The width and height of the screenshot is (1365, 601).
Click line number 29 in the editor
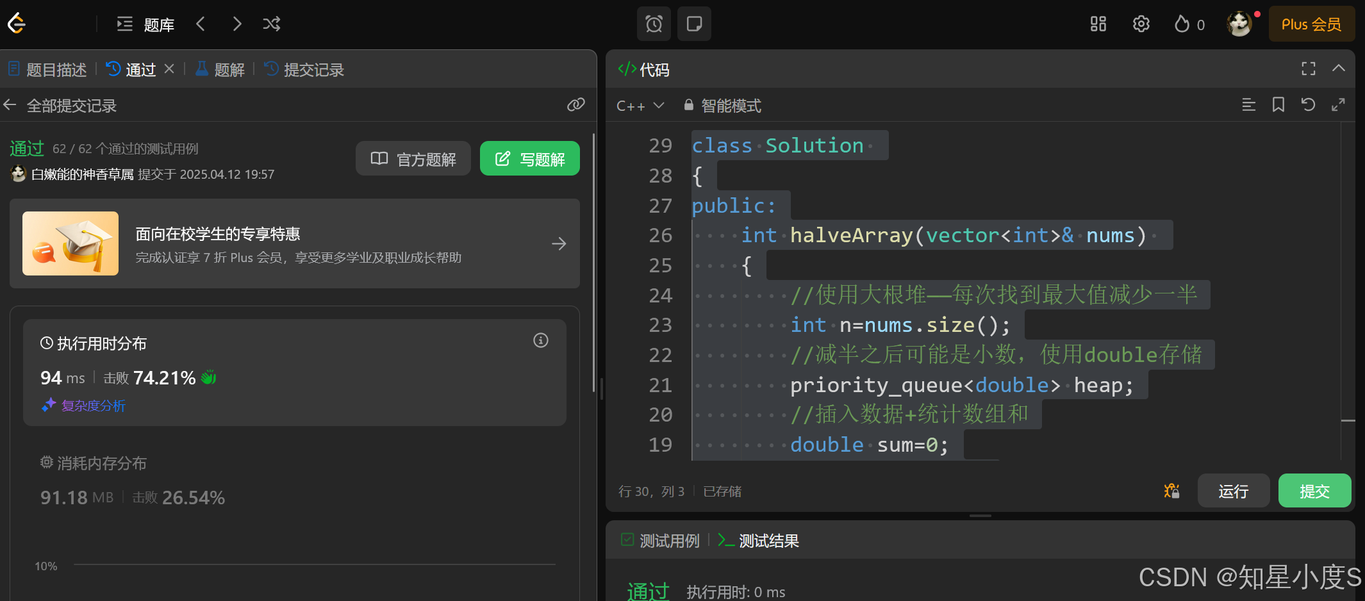click(x=660, y=145)
